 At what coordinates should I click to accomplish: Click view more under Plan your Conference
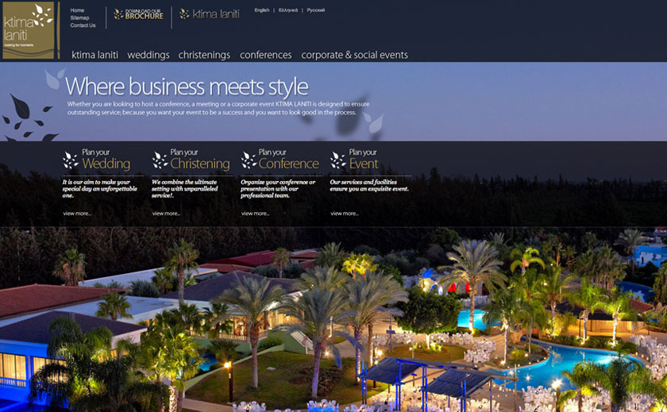255,214
